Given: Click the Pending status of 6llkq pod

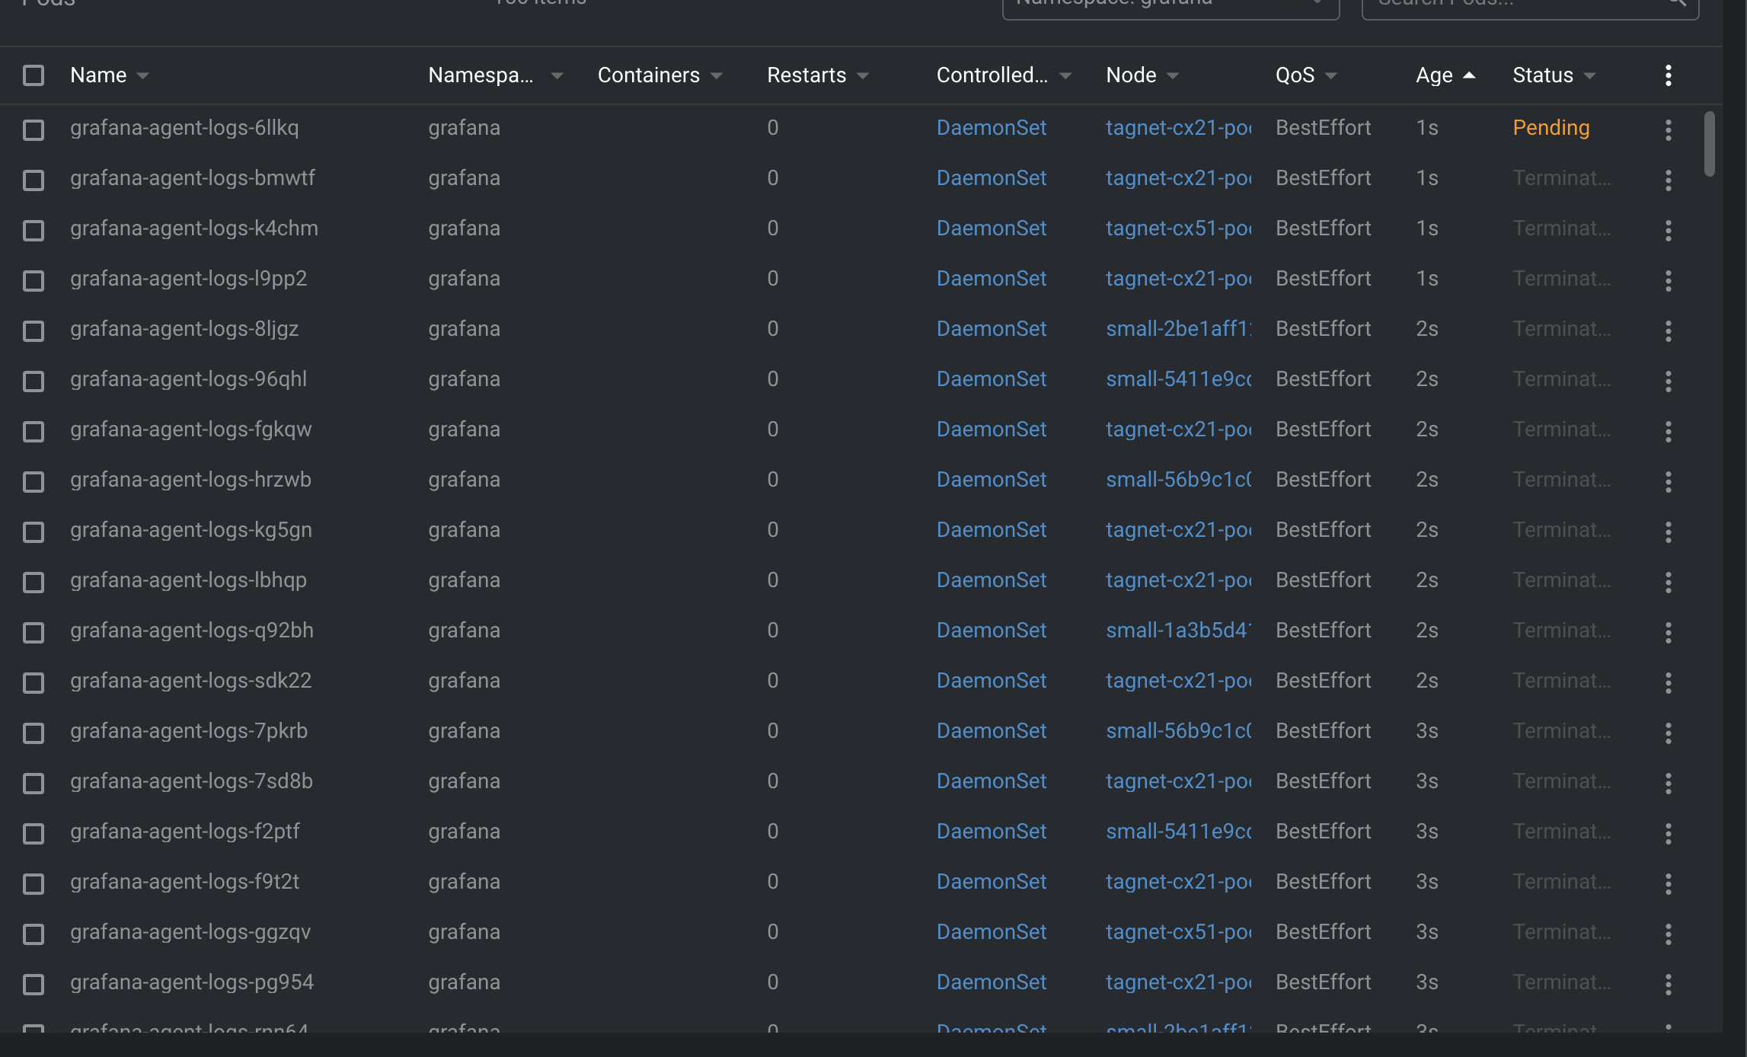Looking at the screenshot, I should 1551,127.
